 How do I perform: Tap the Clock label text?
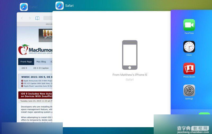point(189,55)
